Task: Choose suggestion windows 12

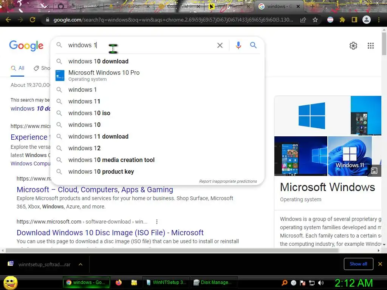Action: 157,148
